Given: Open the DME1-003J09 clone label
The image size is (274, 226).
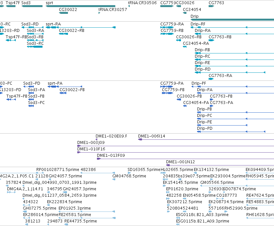Looking at the screenshot, I should tap(91, 143).
